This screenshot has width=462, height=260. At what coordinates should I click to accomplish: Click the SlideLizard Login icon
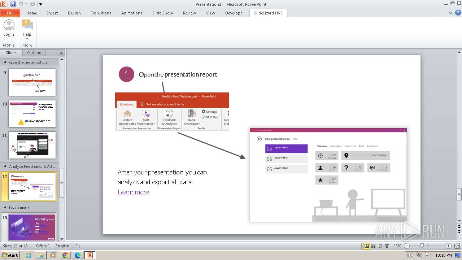[x=9, y=28]
